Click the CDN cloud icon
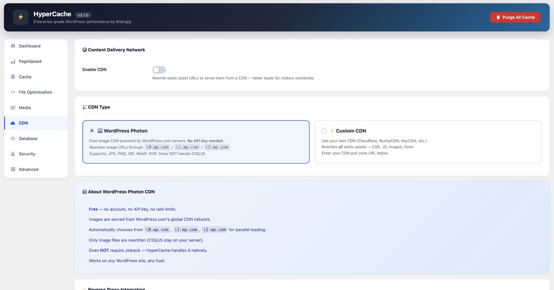 (x=13, y=123)
